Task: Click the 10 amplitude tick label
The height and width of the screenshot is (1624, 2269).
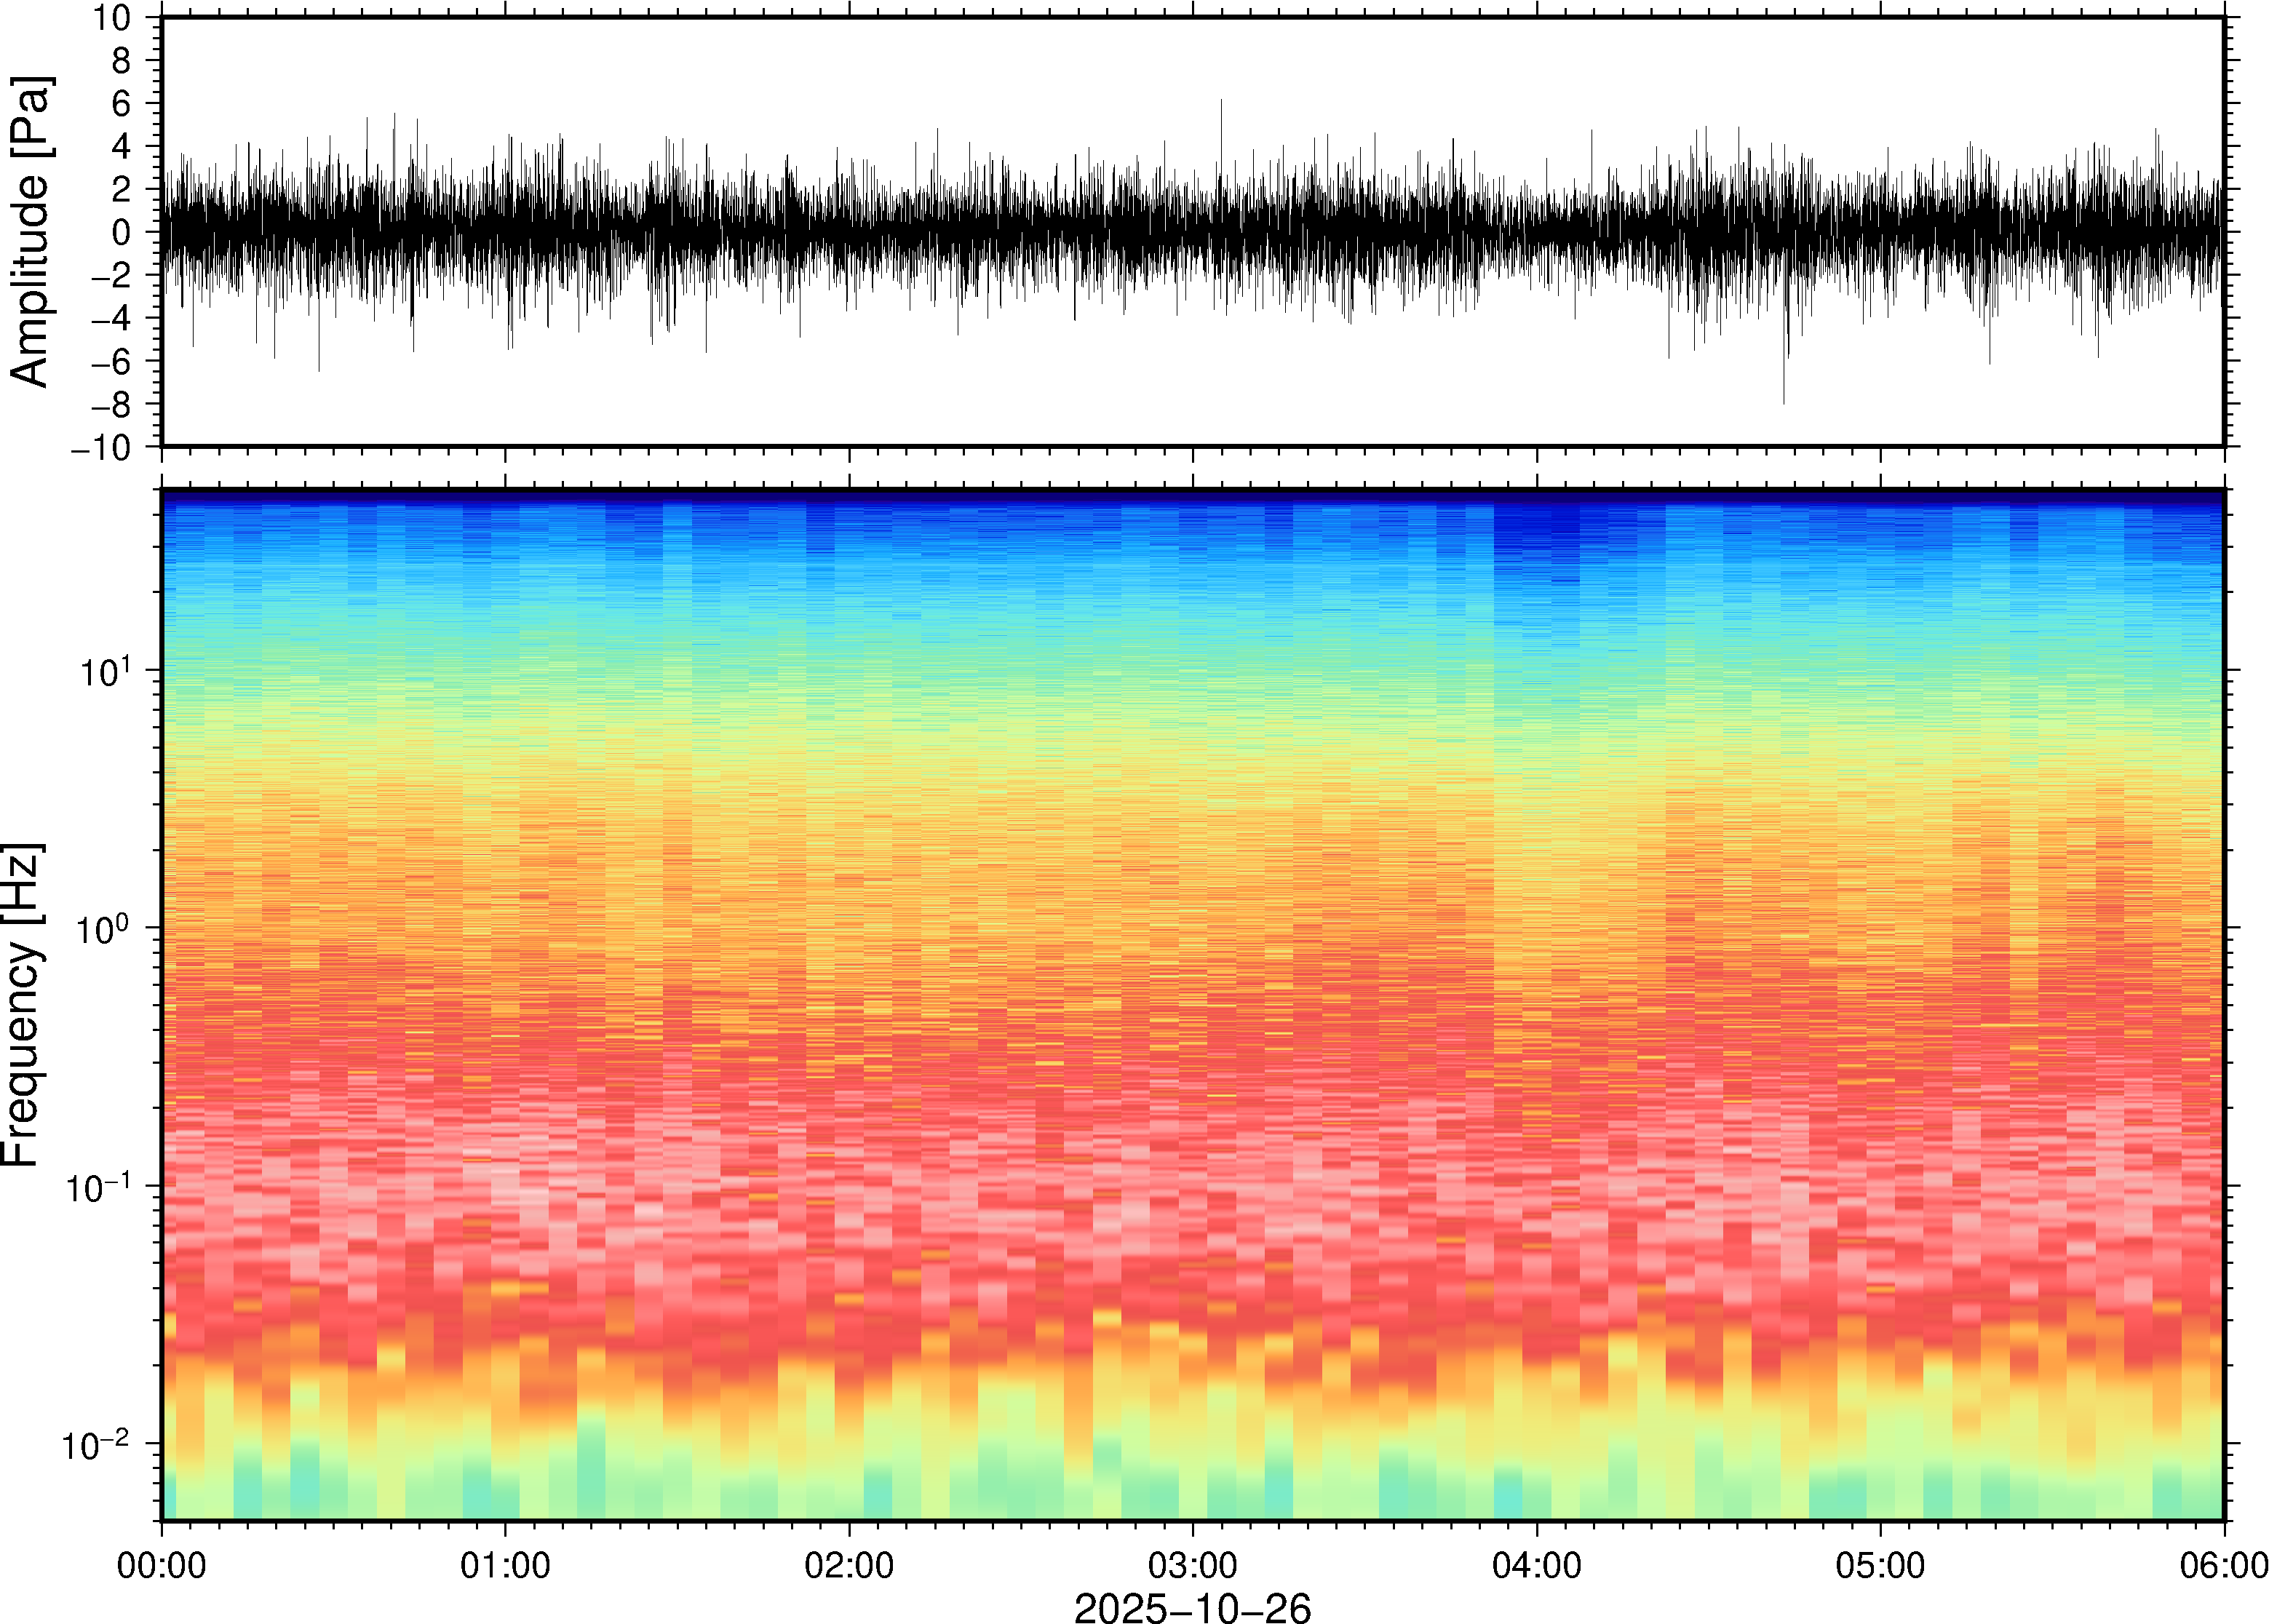Action: pos(113,18)
